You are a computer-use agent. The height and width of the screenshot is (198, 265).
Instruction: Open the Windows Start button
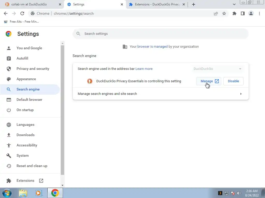click(x=7, y=193)
